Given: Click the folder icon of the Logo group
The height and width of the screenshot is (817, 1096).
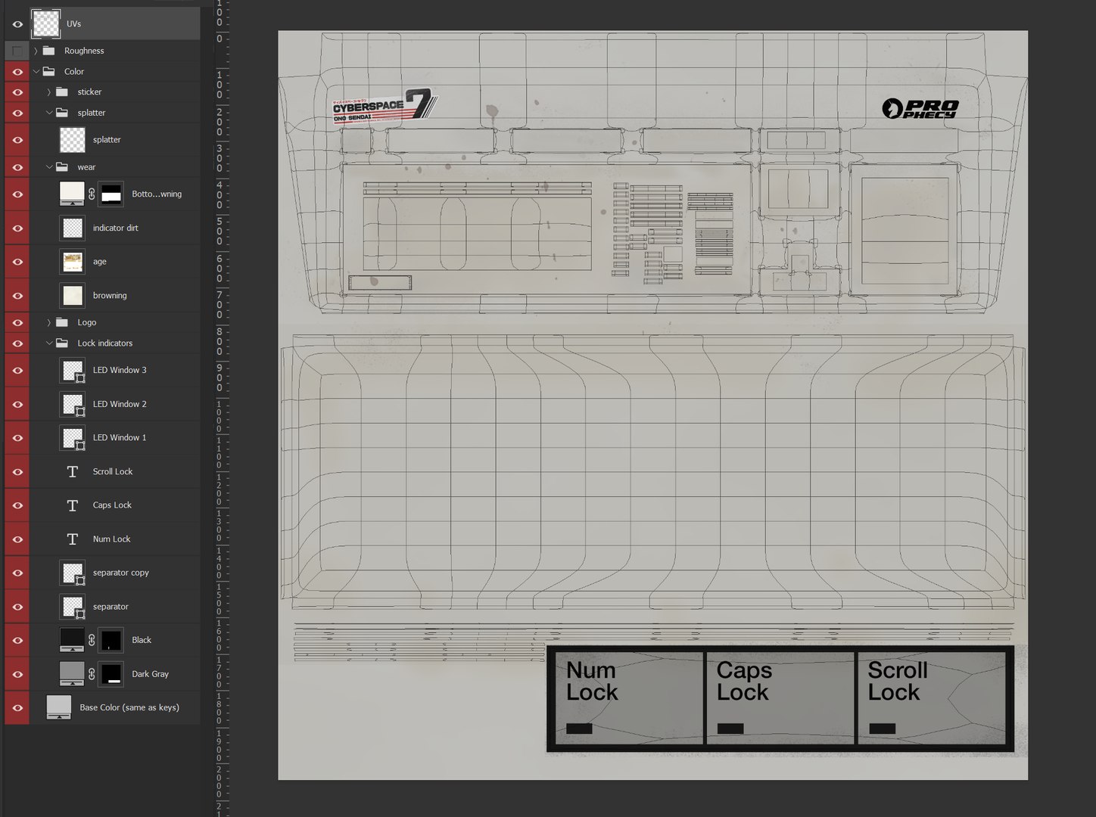Looking at the screenshot, I should (62, 322).
